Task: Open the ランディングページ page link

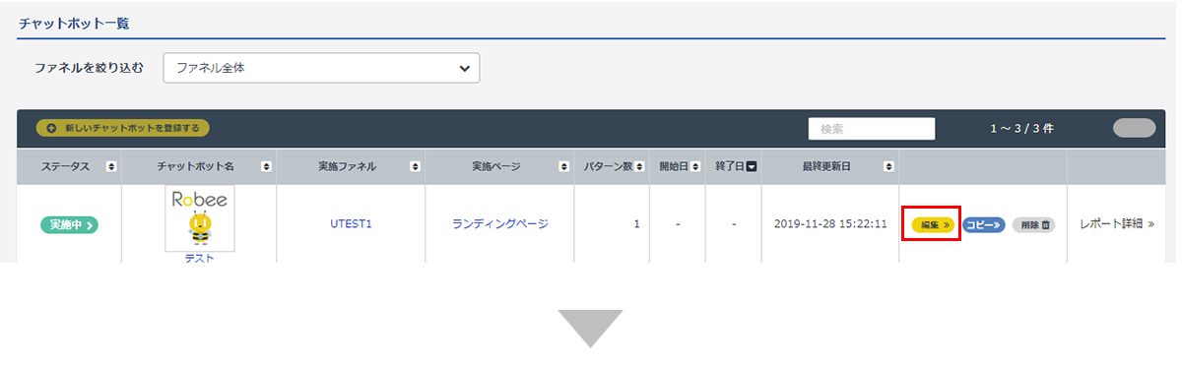Action: coord(500,224)
